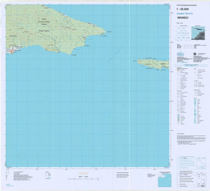Click the dark circular emblem logo

click(195, 54)
